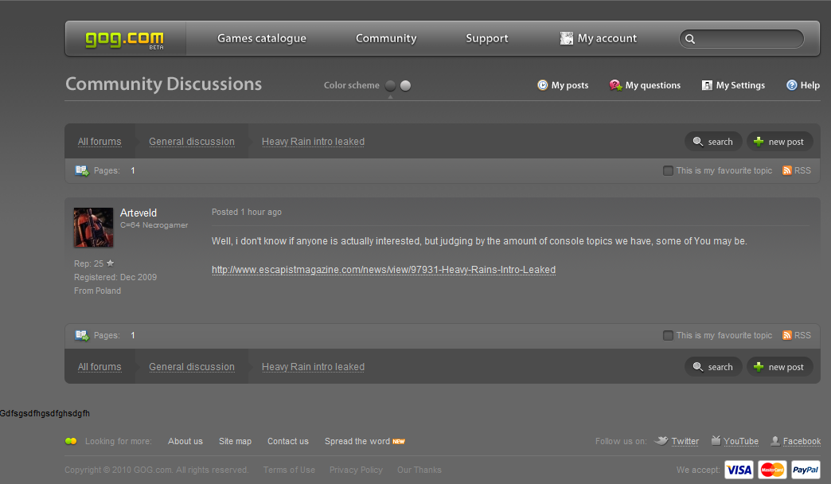The width and height of the screenshot is (831, 484).
Task: Click the My questions icon
Action: (614, 85)
